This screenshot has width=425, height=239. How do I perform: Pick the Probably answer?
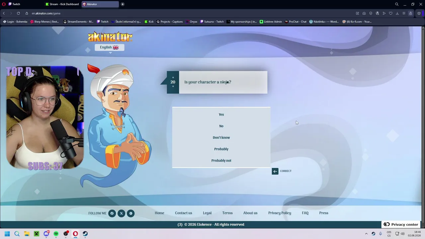tap(221, 149)
